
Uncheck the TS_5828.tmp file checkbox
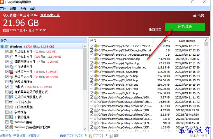point(92,71)
